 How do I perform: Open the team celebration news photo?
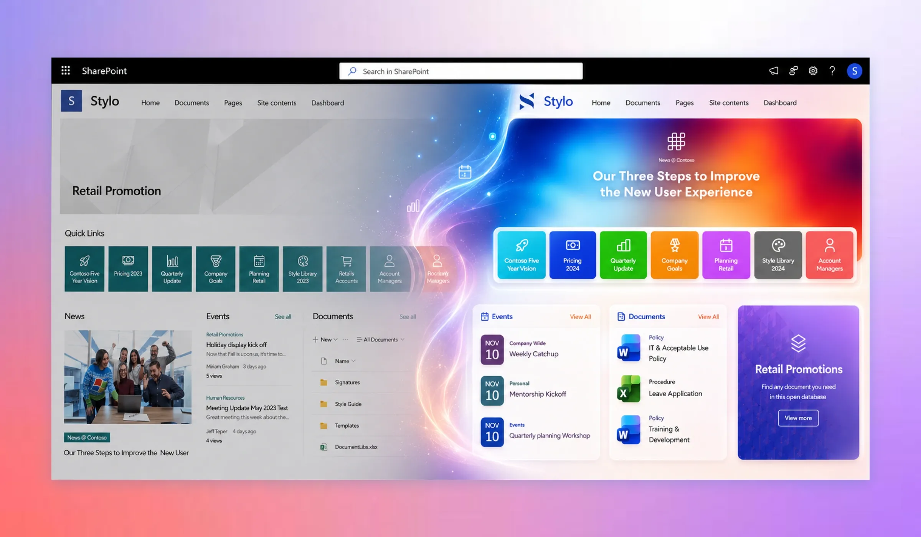(128, 377)
